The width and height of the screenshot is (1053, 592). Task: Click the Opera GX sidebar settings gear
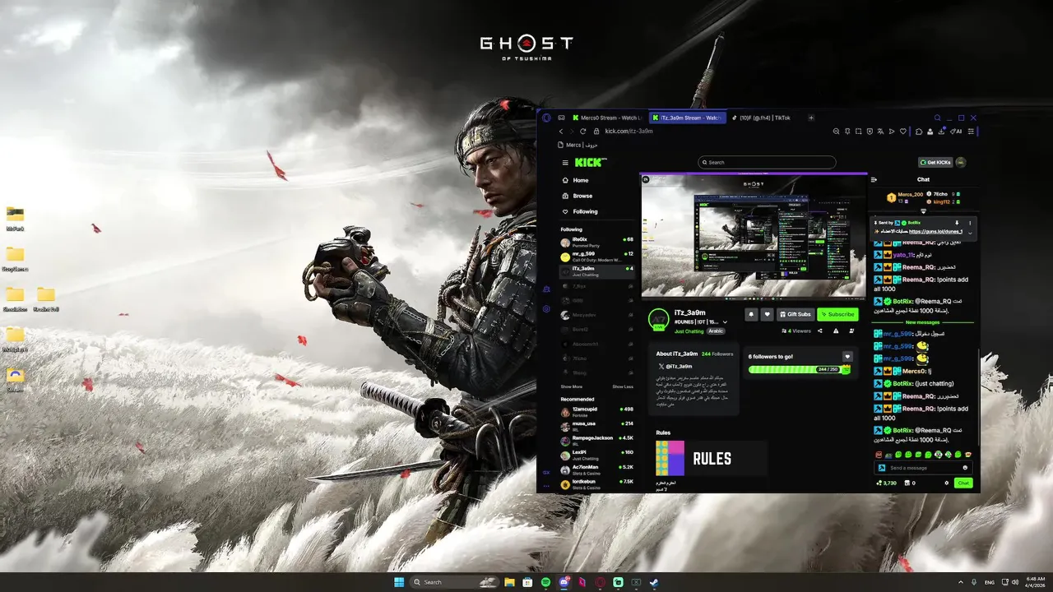(546, 309)
